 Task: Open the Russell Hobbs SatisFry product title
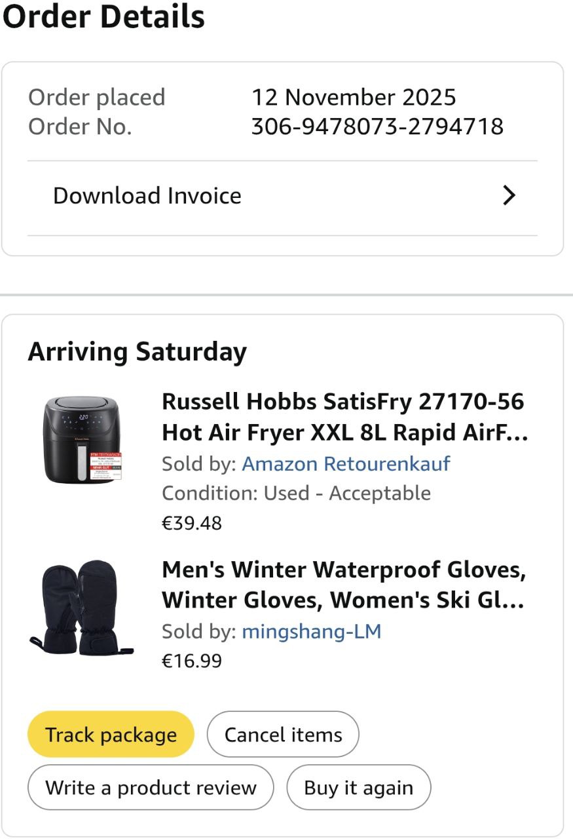[x=344, y=417]
